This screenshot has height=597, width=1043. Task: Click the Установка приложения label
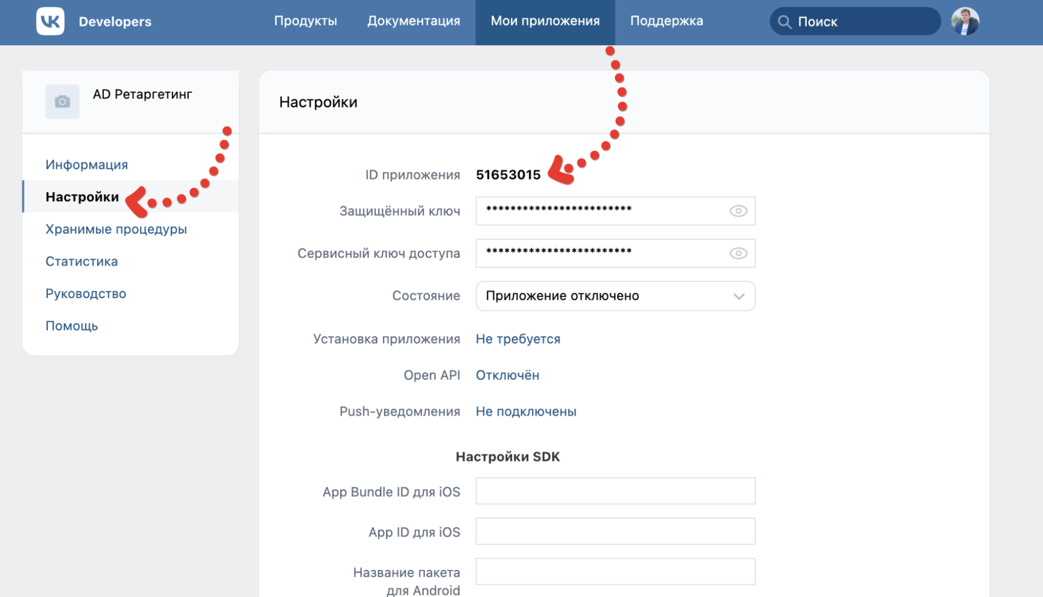click(387, 339)
